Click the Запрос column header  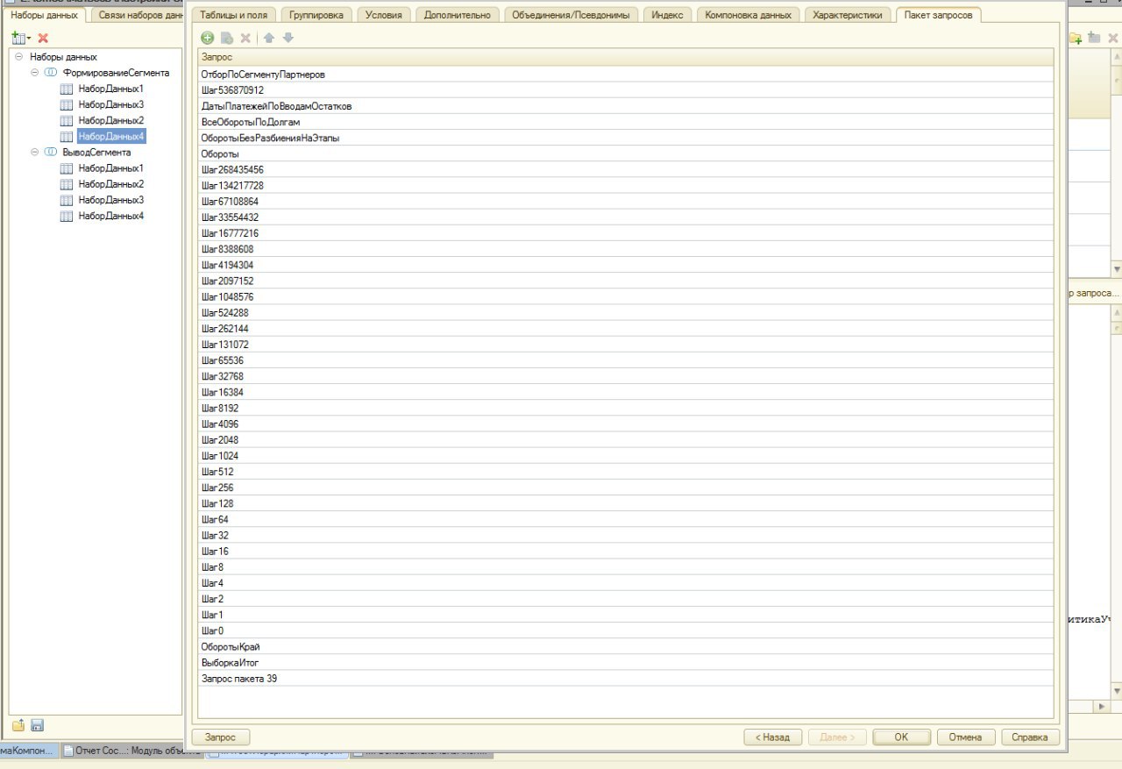(x=626, y=57)
